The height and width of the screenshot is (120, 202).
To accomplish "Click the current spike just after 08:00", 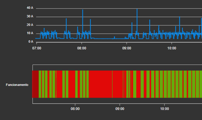I will click(82, 21).
